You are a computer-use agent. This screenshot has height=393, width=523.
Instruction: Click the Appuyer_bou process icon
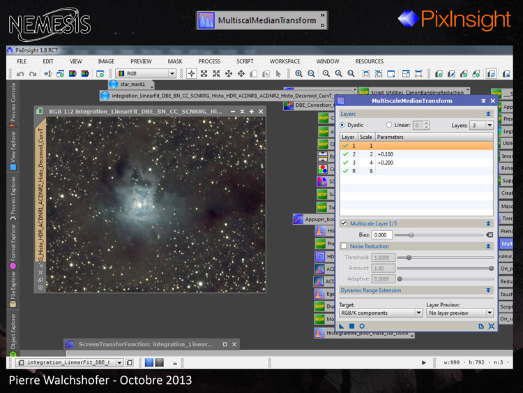[298, 219]
